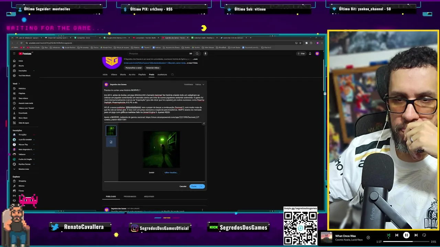Open the channel Playlists tab
Viewport: 440px width, 247px height.
tap(142, 74)
